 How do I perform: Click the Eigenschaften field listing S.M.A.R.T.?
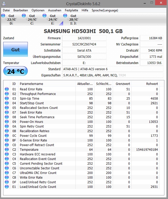pyautogui.click(x=113, y=75)
